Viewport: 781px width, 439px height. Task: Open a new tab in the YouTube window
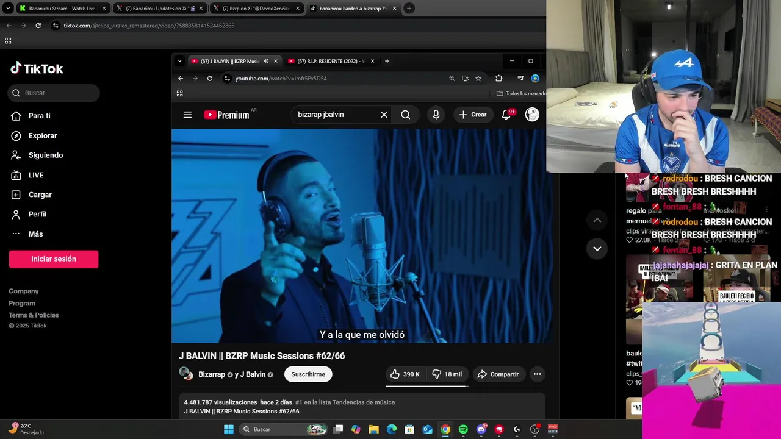(x=387, y=61)
